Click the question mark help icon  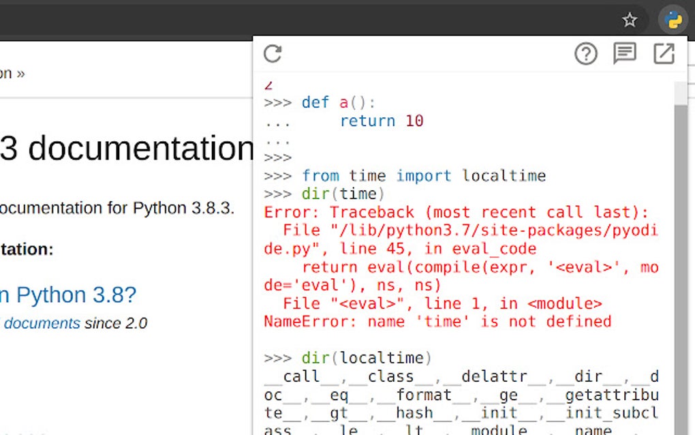tap(585, 53)
